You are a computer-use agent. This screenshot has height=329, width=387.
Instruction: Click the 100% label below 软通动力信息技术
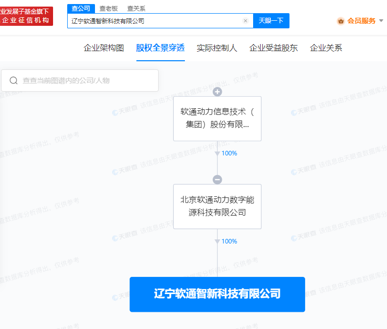[229, 153]
